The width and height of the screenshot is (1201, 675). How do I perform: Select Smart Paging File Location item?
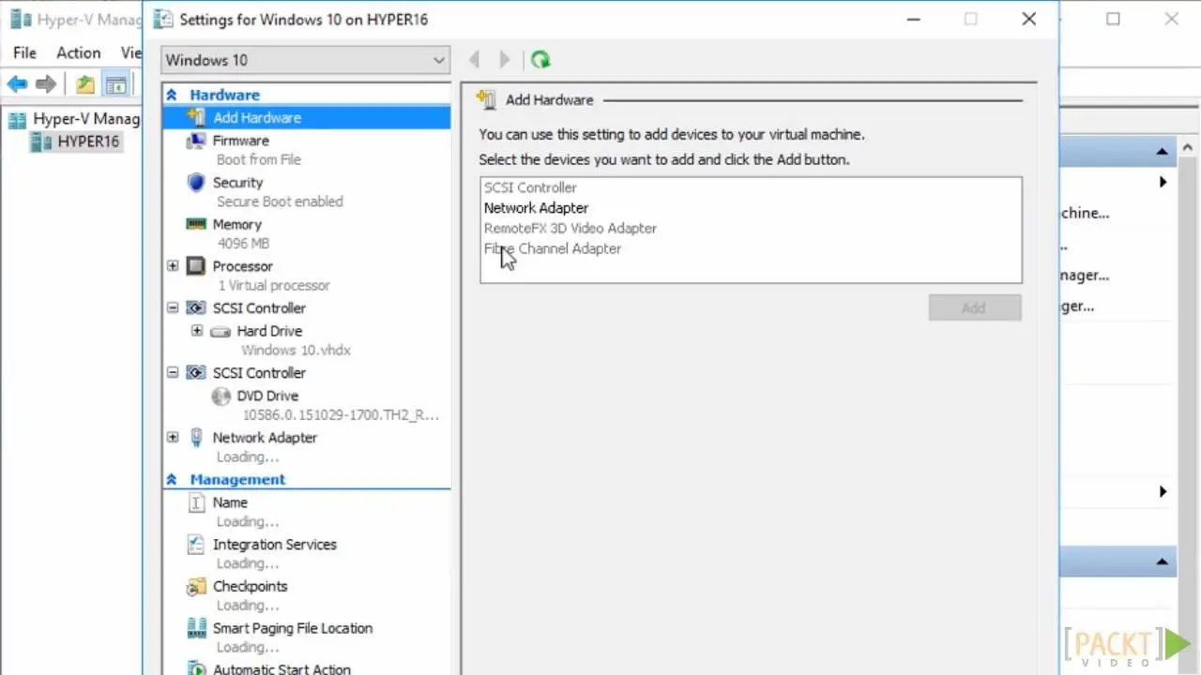292,628
